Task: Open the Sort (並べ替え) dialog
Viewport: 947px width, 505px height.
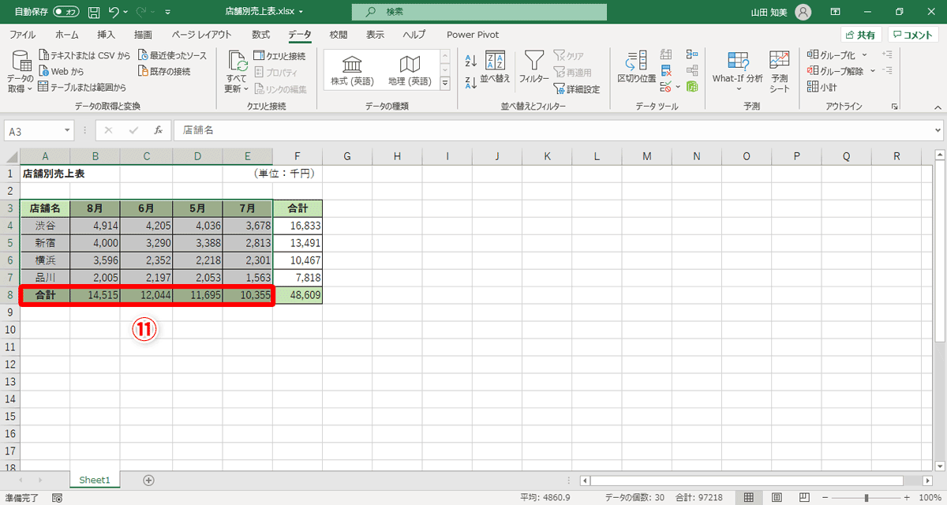Action: tap(496, 68)
